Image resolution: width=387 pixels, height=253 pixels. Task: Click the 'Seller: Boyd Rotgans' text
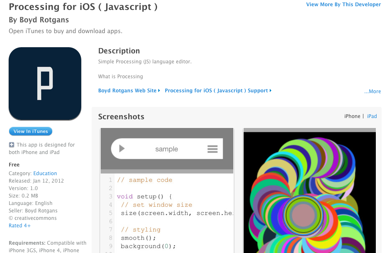[x=33, y=211]
